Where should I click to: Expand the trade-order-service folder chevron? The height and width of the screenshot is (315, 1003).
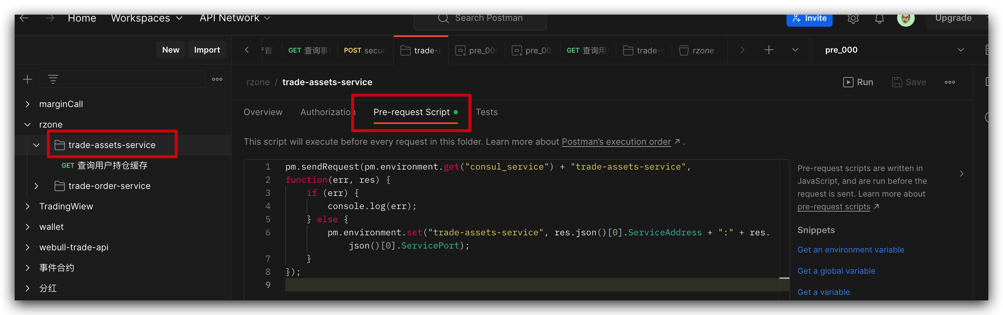click(x=36, y=186)
